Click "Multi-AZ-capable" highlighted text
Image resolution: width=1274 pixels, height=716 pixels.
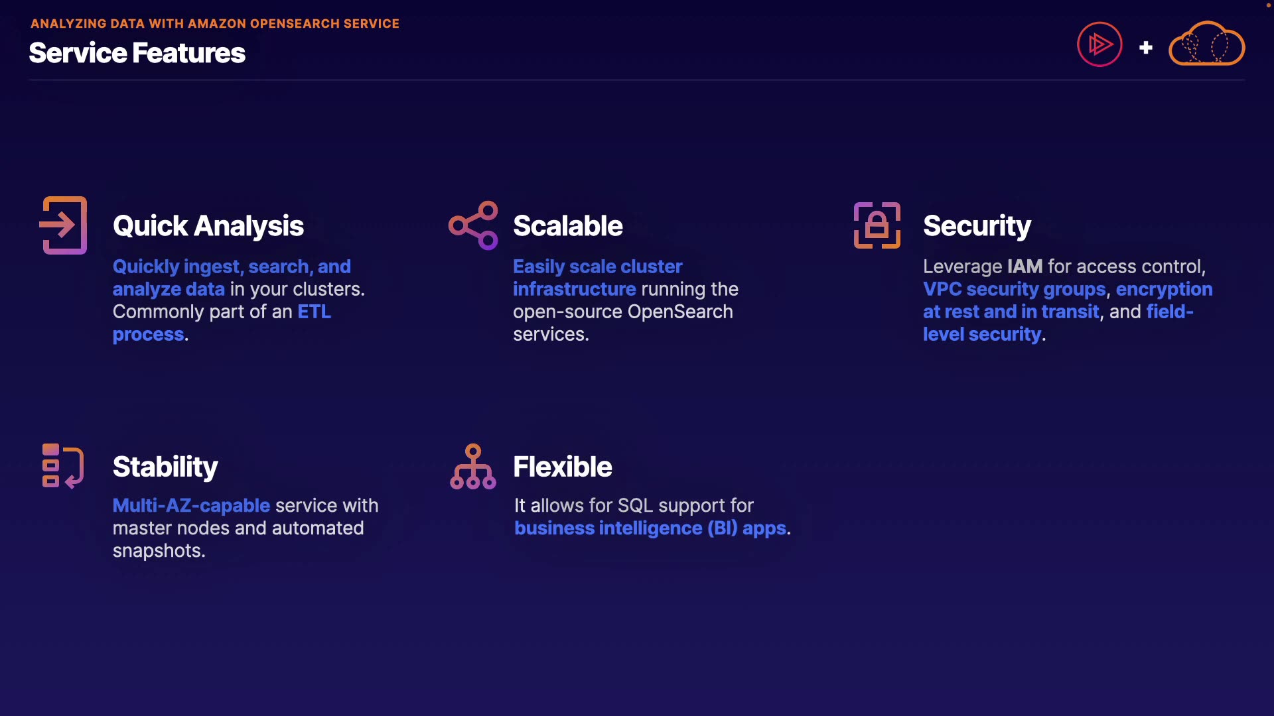click(x=191, y=505)
